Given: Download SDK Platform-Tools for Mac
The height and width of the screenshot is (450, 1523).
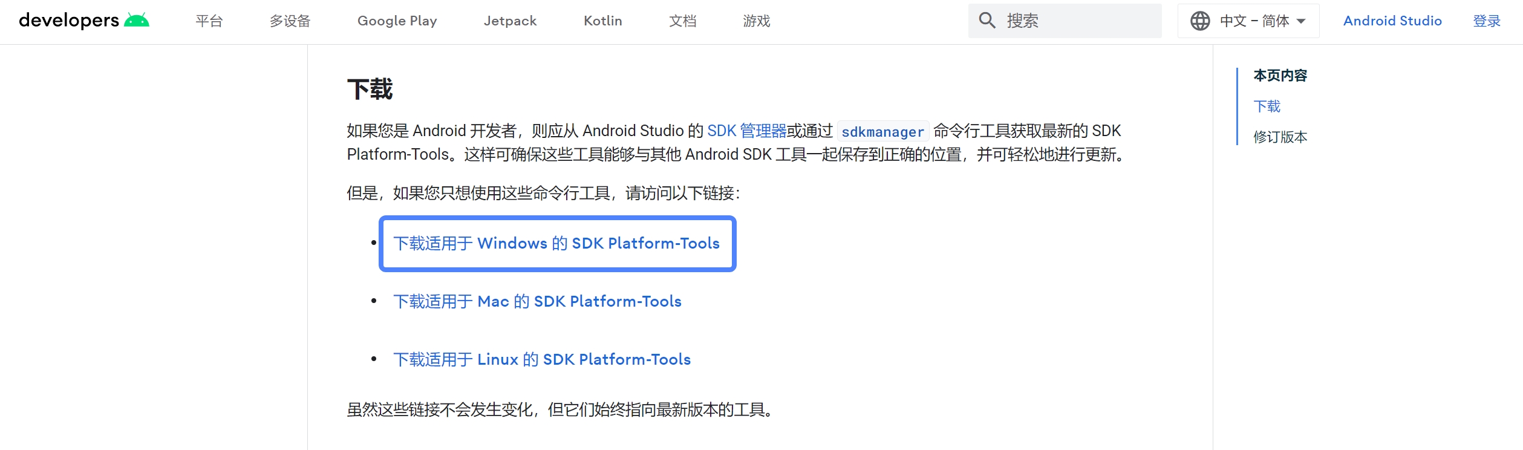Looking at the screenshot, I should click(x=537, y=301).
